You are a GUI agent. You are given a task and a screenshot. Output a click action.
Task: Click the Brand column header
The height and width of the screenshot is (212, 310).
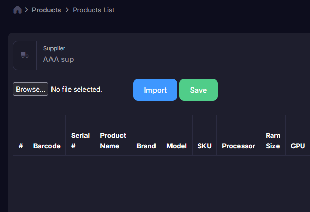(146, 146)
